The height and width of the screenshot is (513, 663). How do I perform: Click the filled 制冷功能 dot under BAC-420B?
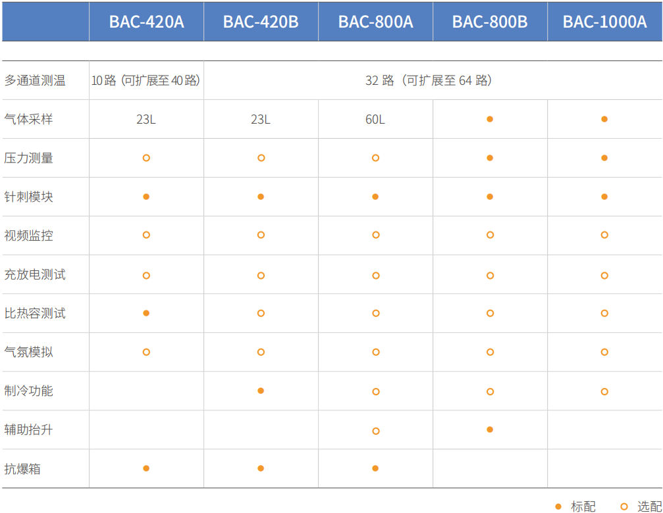tap(261, 391)
